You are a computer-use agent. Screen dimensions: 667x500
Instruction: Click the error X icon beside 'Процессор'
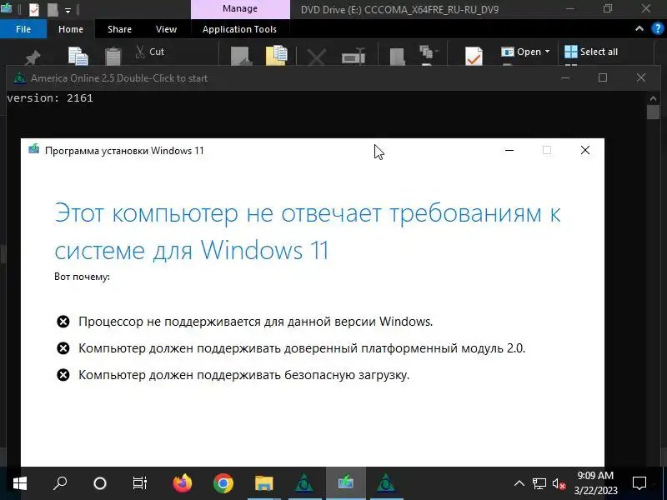coord(63,322)
